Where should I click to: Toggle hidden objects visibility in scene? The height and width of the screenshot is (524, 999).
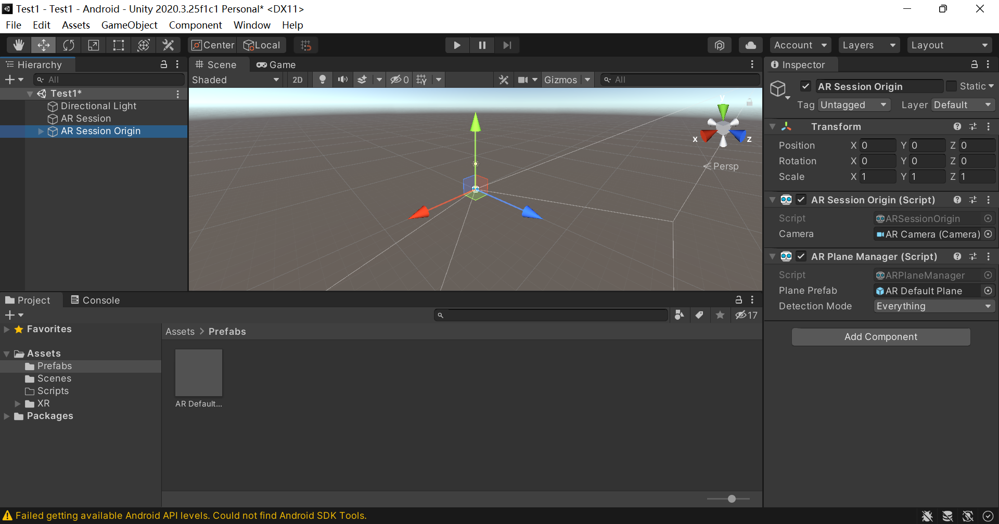coord(400,80)
